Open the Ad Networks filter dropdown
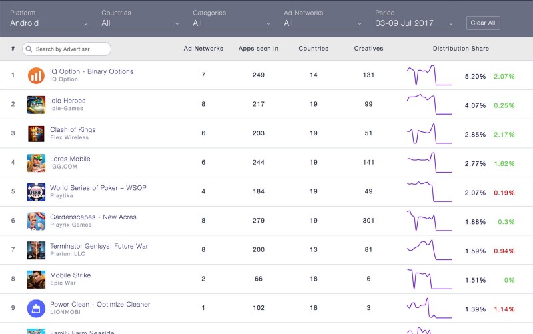 coord(323,23)
